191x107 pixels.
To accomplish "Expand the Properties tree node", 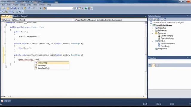I will click(x=153, y=28).
